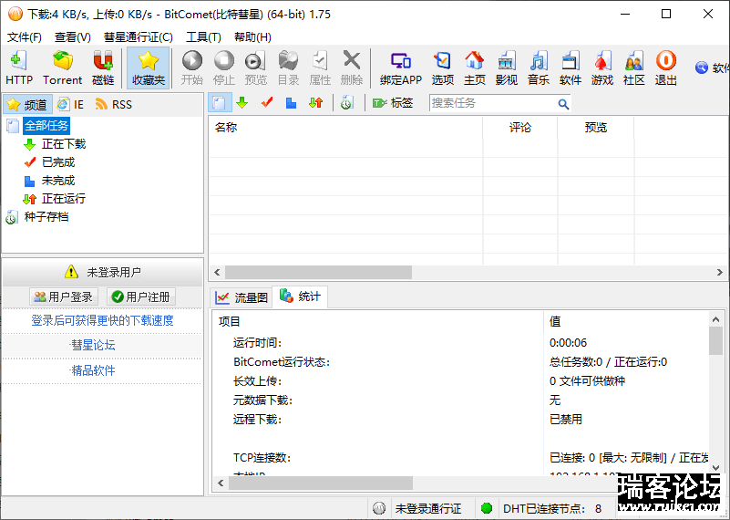730x520 pixels.
Task: Click the 退出 exit icon
Action: 666,68
